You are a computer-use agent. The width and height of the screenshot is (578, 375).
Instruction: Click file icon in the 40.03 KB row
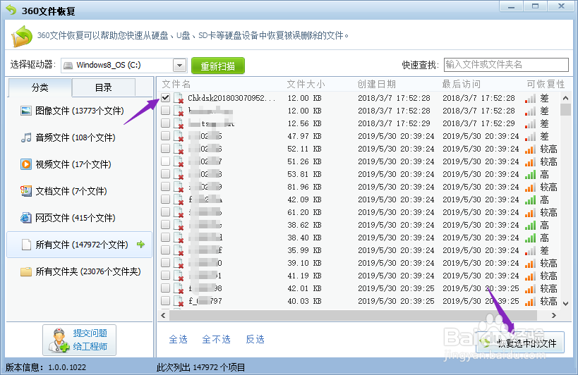click(179, 301)
